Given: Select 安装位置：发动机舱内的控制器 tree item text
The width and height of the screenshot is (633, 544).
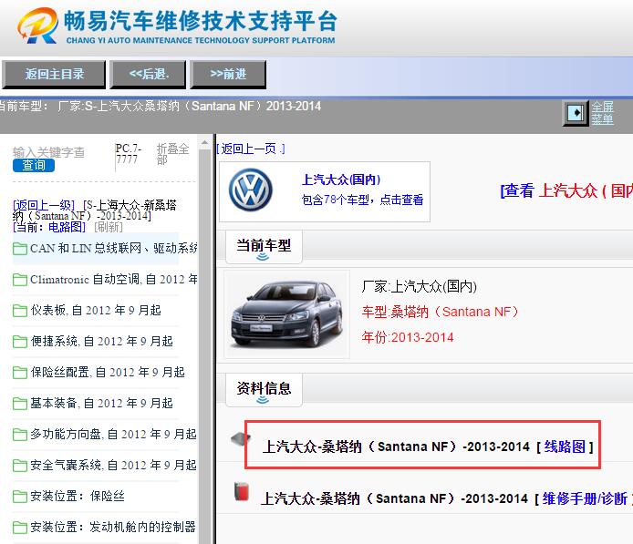Looking at the screenshot, I should (x=113, y=527).
